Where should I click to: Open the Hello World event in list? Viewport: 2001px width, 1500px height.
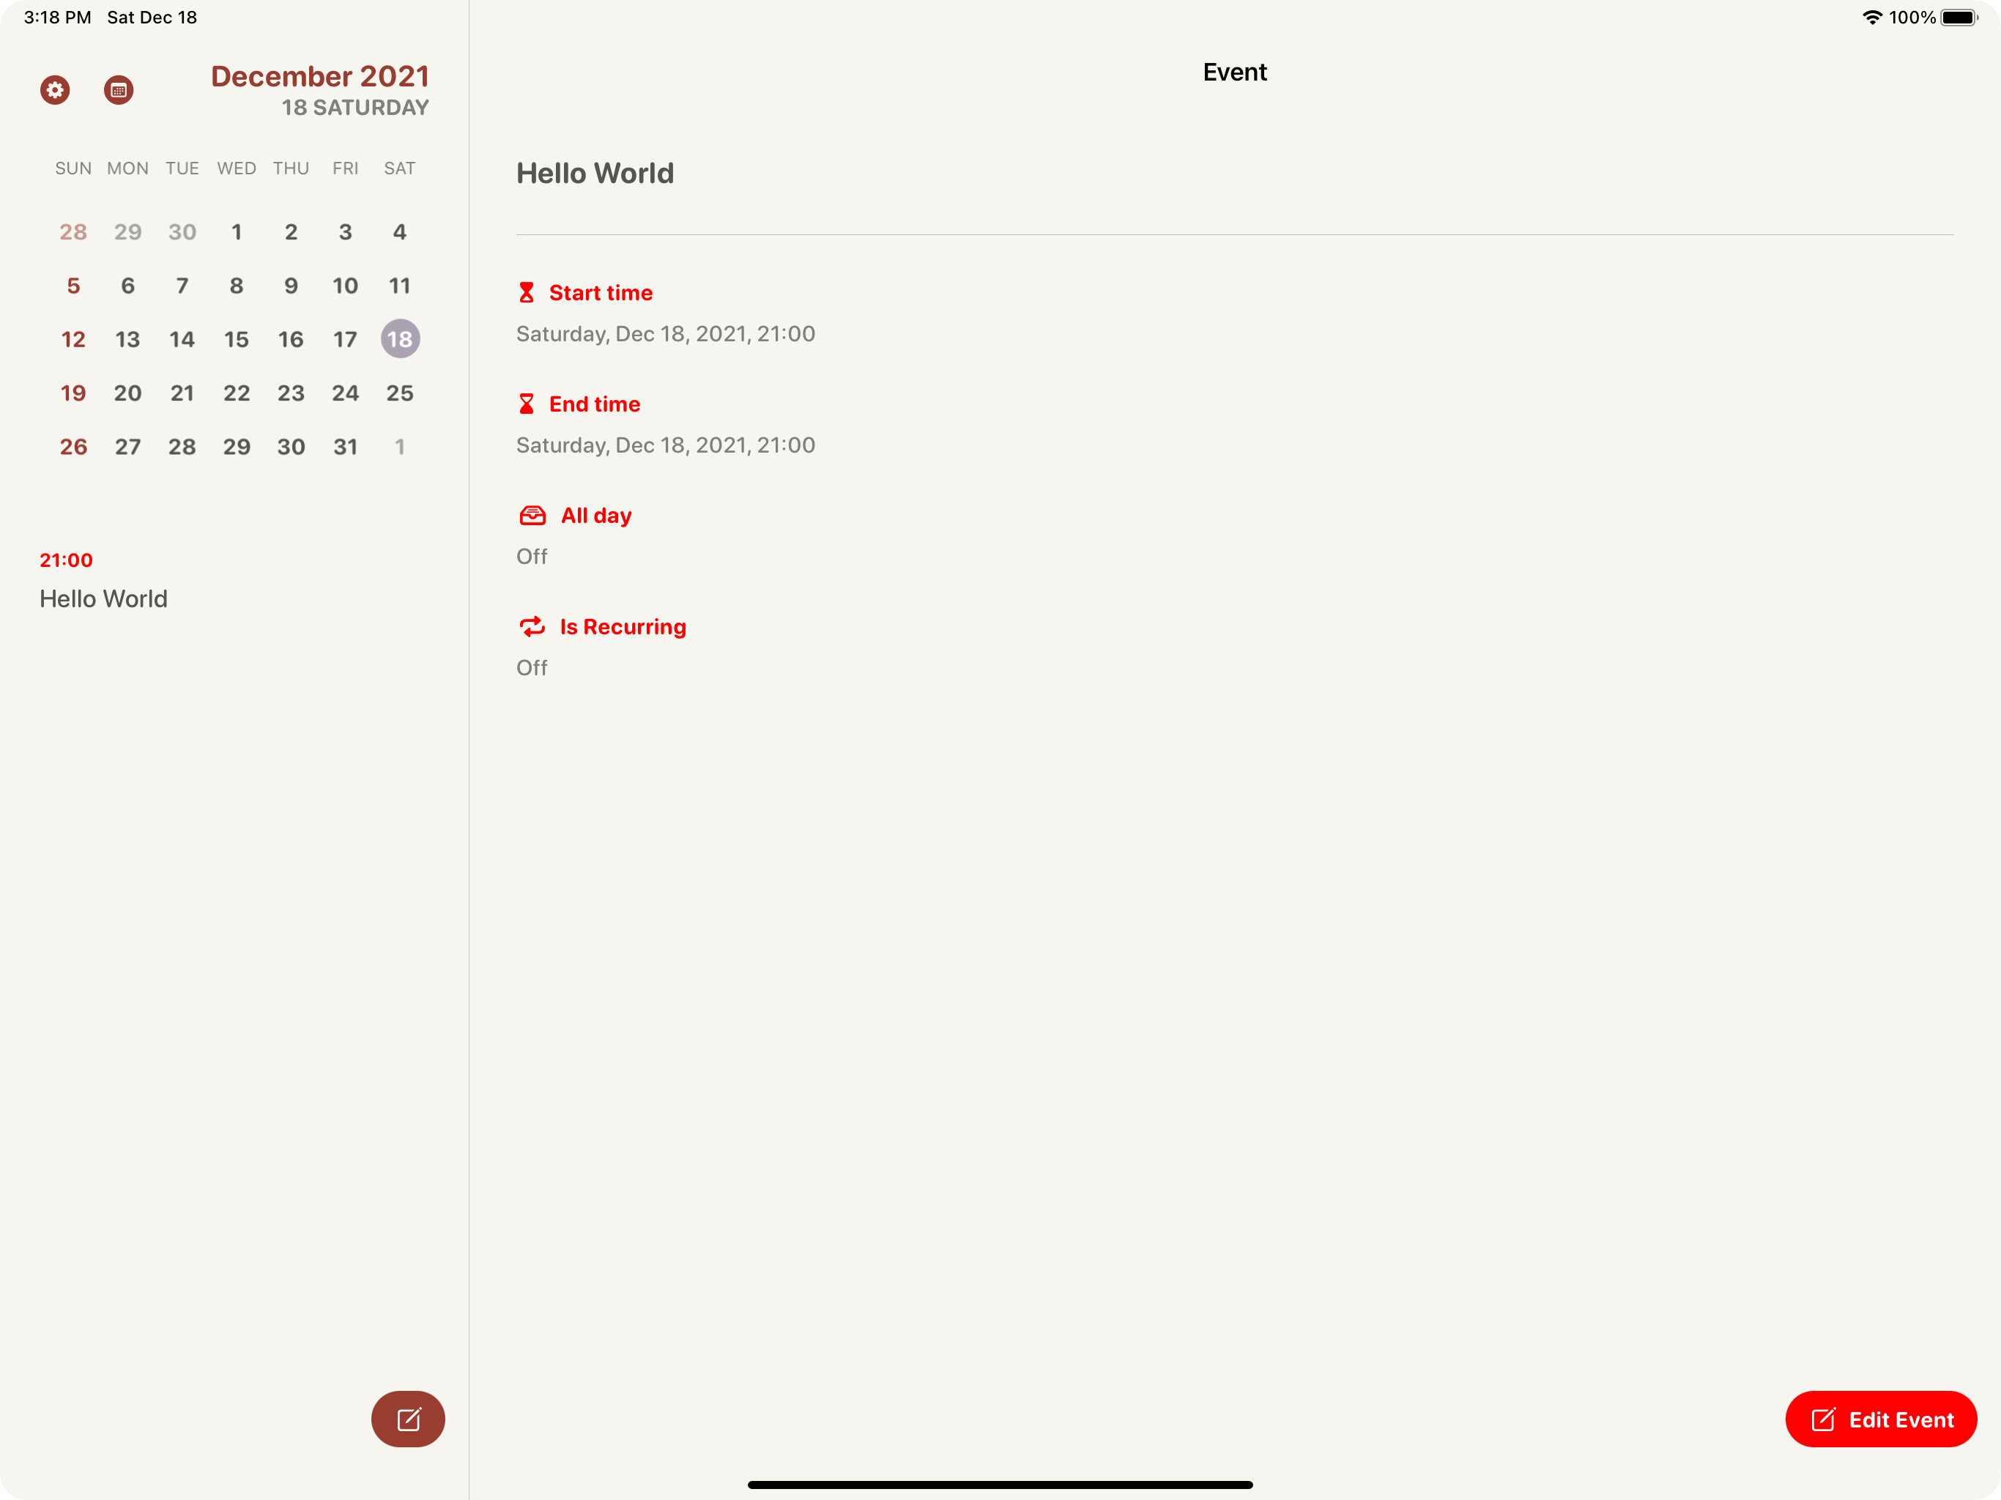103,598
